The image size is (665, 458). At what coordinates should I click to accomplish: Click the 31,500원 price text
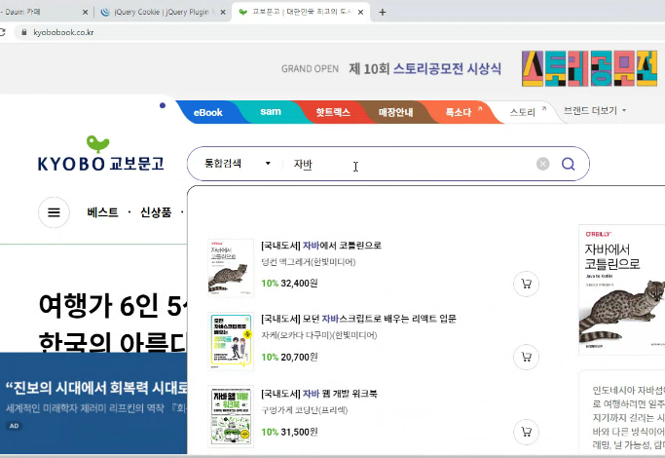(x=299, y=432)
